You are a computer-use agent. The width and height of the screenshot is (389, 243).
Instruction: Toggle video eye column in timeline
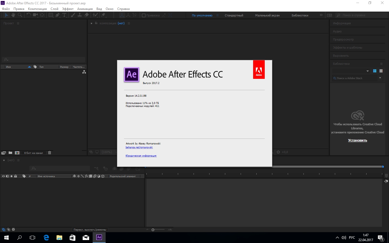tap(3, 176)
